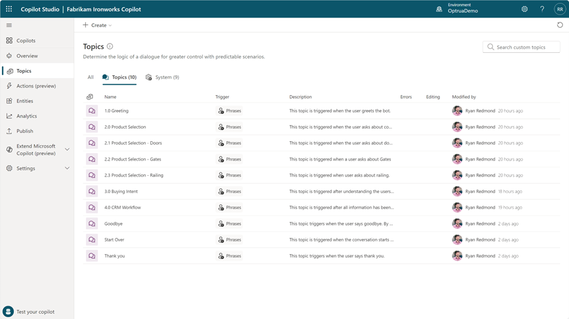Open the 4.0 CRM Workflow topic
The width and height of the screenshot is (569, 319).
point(123,207)
